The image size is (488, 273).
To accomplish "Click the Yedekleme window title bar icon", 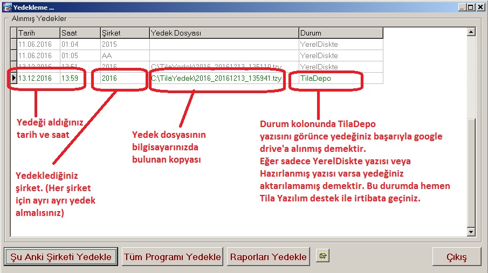I will (7, 7).
